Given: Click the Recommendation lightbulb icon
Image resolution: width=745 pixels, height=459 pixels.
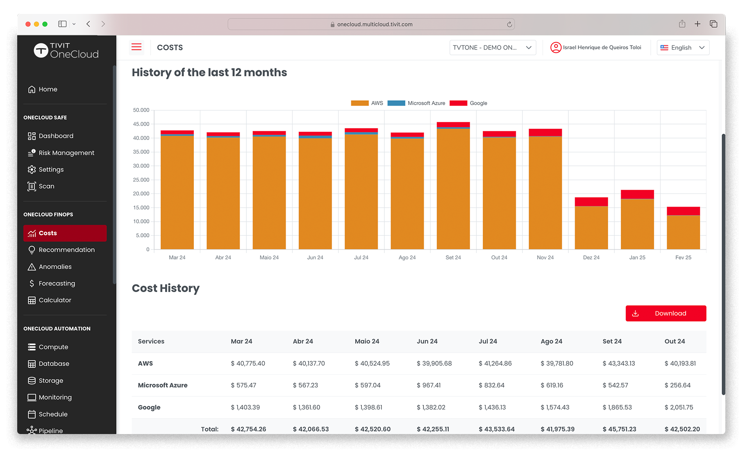Looking at the screenshot, I should coord(32,250).
